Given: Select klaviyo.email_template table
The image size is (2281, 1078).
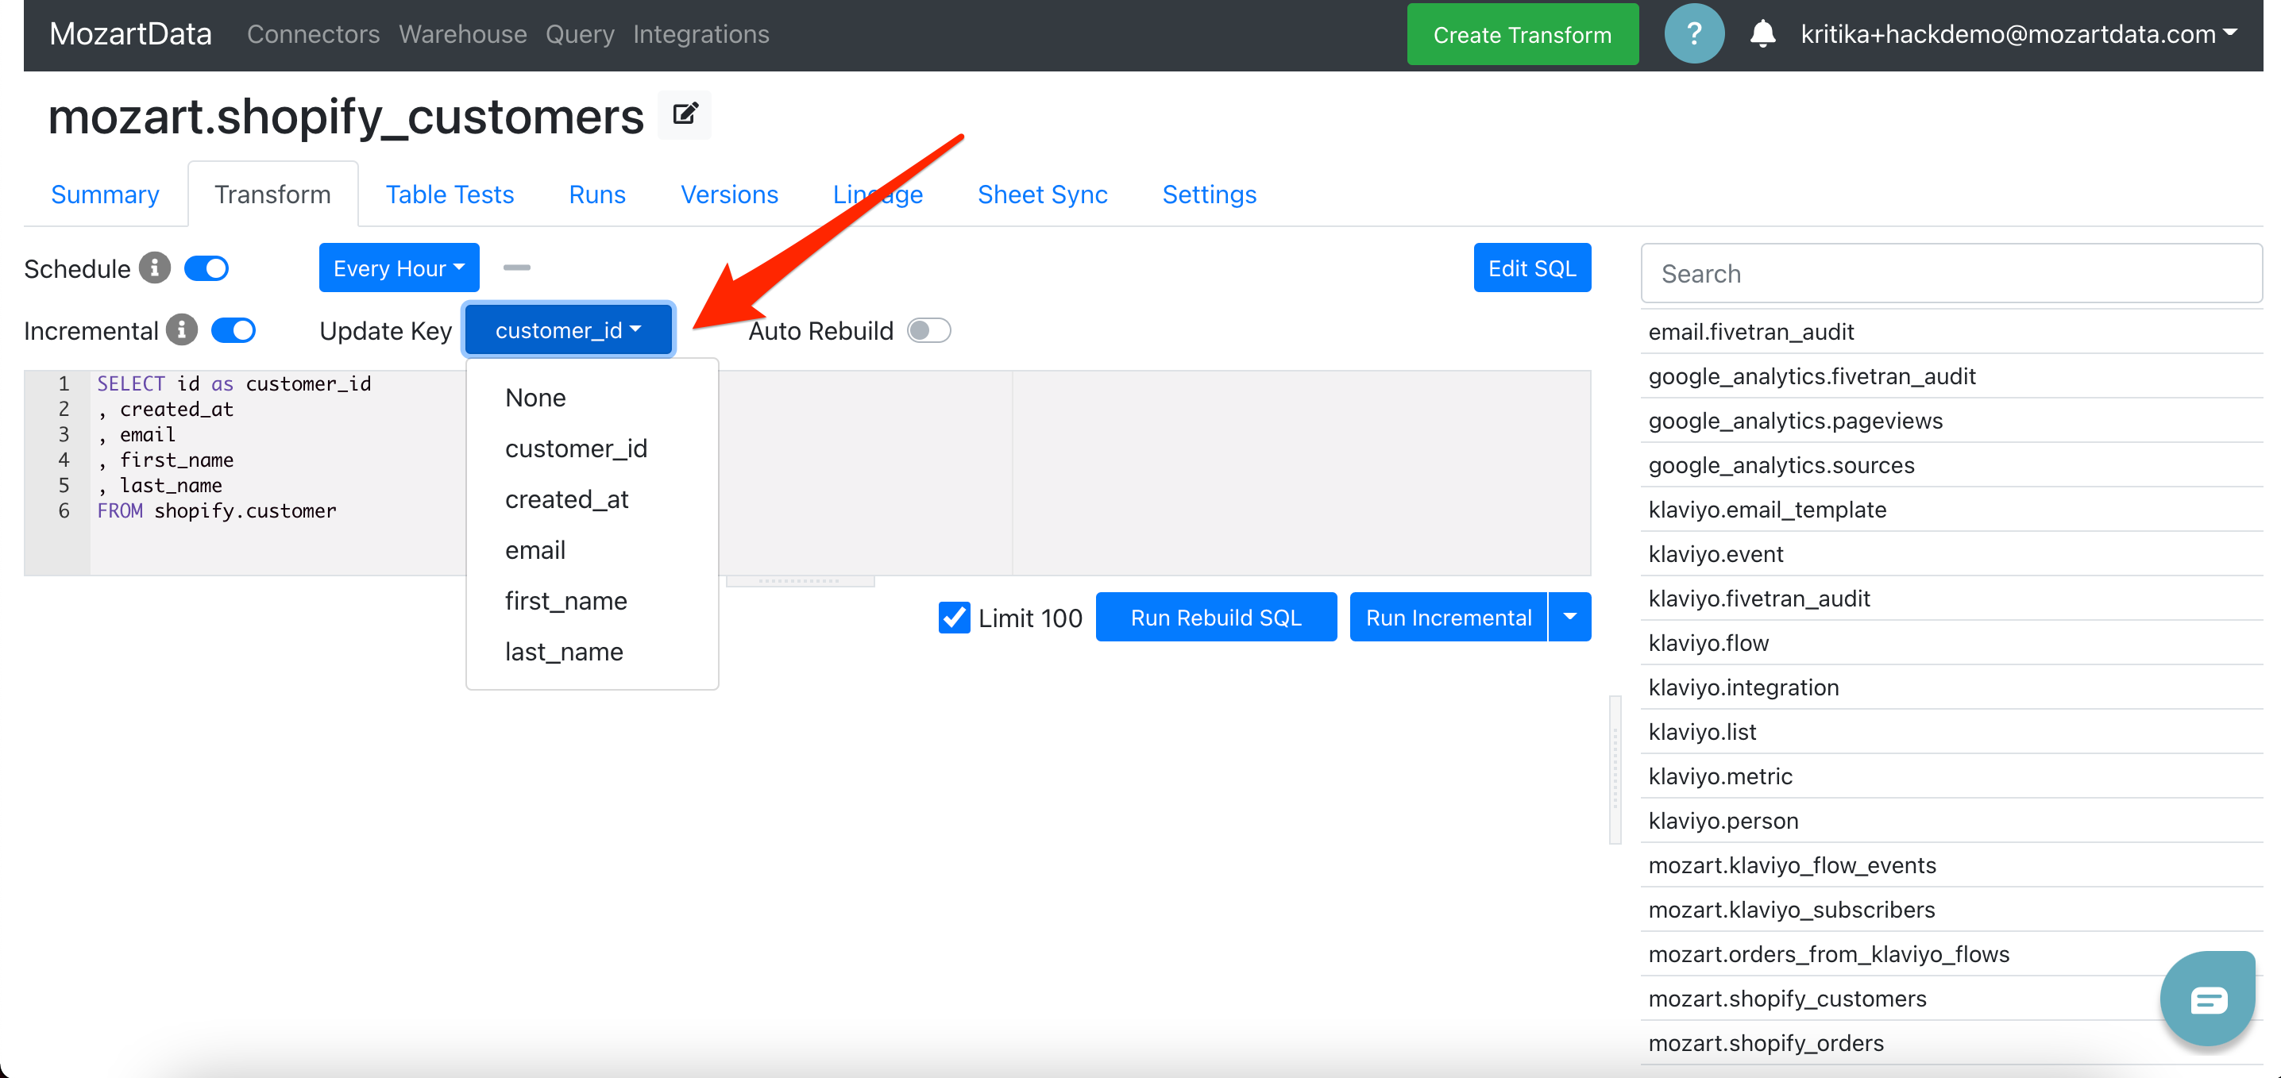Looking at the screenshot, I should 1951,510.
